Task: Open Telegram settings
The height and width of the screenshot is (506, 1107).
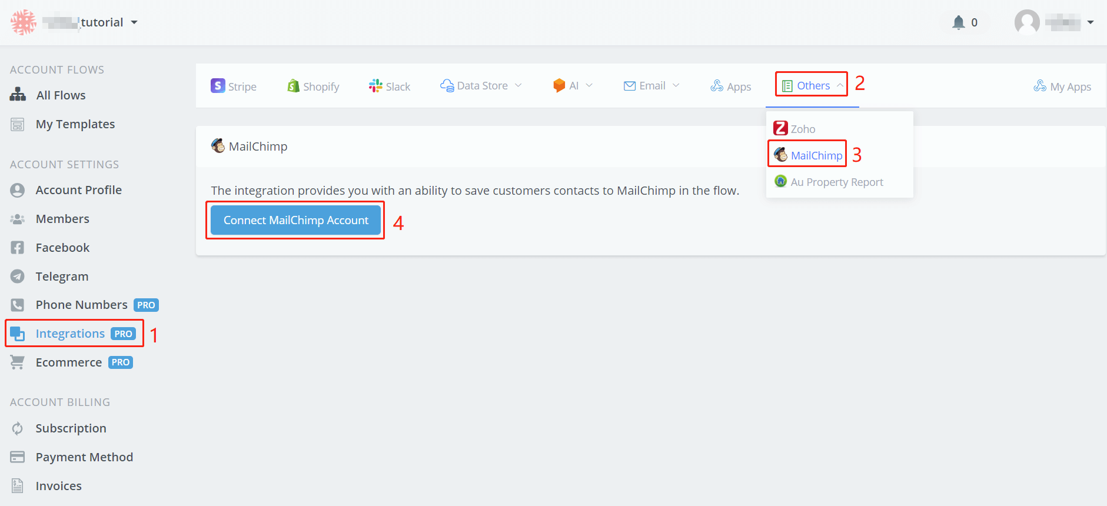Action: 62,277
